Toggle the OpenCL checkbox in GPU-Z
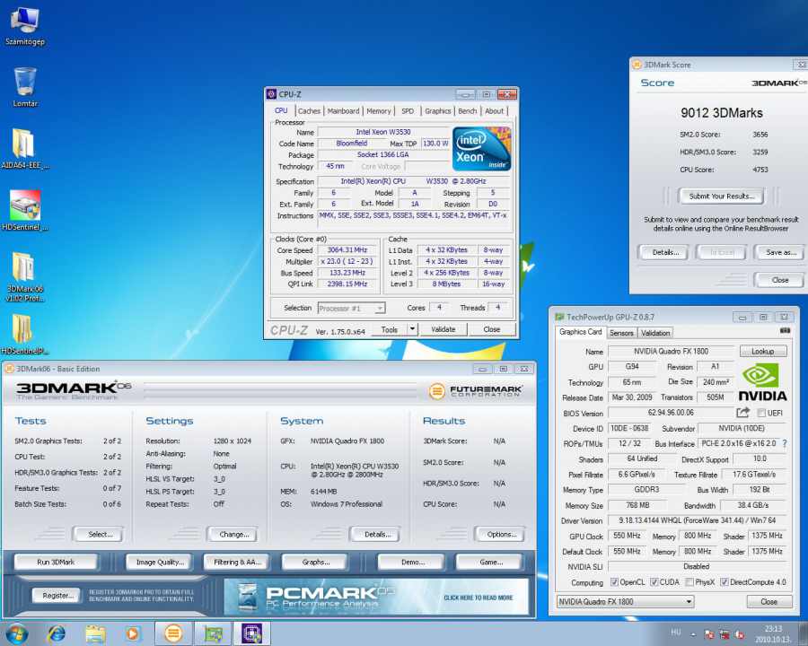Image resolution: width=808 pixels, height=646 pixels. pyautogui.click(x=614, y=581)
